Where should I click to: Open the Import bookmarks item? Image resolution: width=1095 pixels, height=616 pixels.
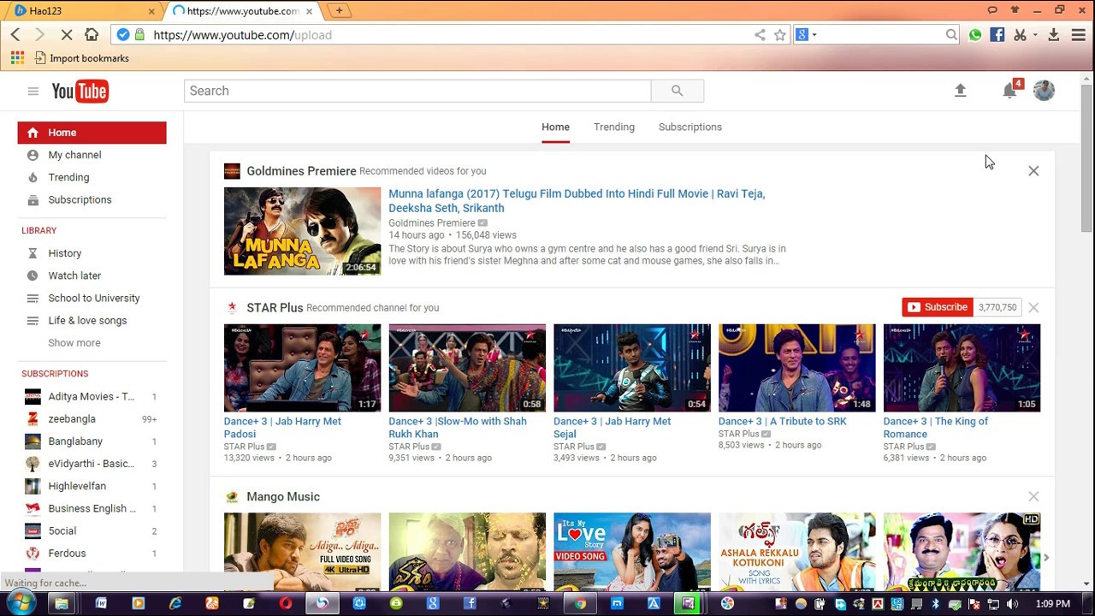coord(82,58)
